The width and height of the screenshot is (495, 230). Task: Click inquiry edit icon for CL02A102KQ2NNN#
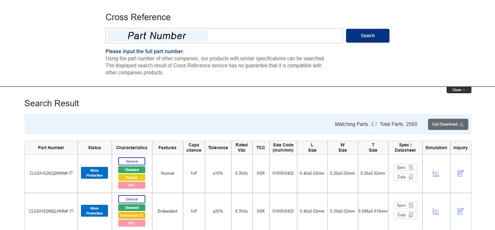(460, 173)
